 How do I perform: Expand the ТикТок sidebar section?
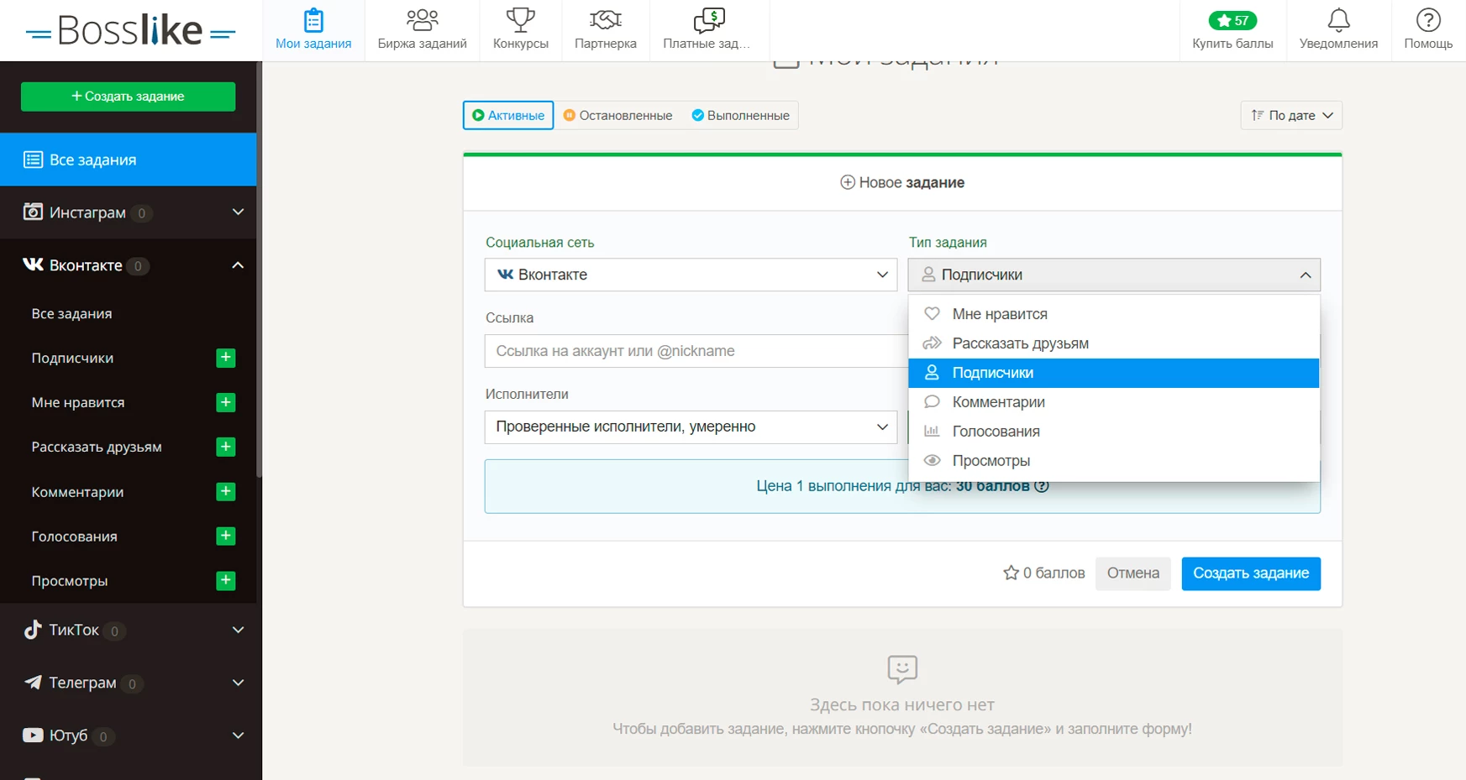pyautogui.click(x=128, y=630)
